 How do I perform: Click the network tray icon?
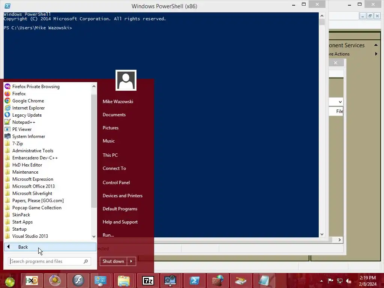pyautogui.click(x=340, y=280)
